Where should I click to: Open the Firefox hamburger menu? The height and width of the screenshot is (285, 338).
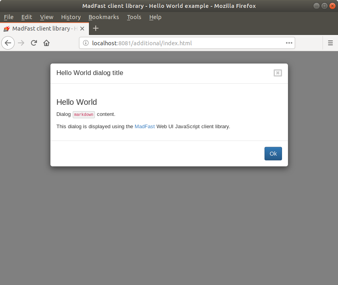click(330, 43)
